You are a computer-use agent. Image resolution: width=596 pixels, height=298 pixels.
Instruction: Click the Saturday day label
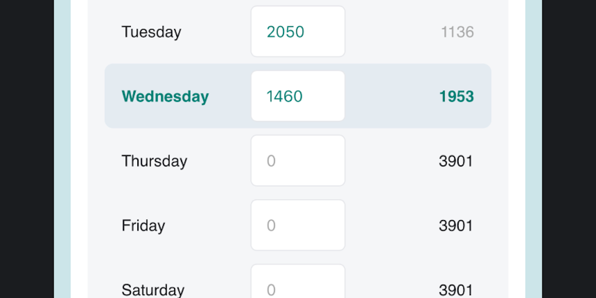(152, 290)
